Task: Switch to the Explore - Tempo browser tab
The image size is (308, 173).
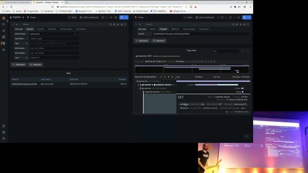Action: 48,2
